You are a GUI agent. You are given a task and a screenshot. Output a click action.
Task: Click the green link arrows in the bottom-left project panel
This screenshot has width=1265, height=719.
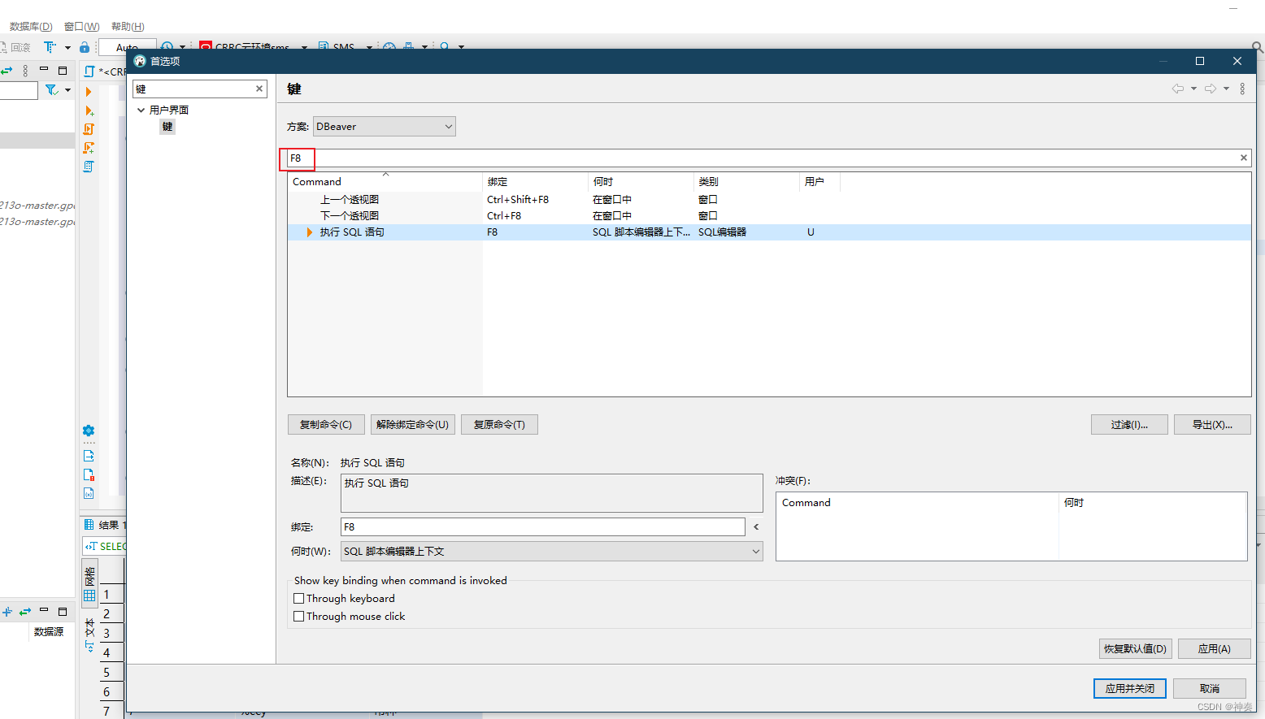pos(25,612)
